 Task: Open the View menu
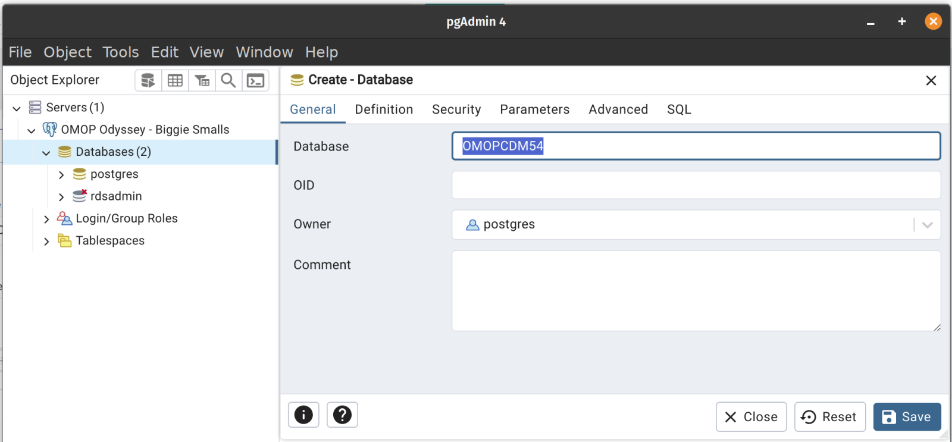206,52
